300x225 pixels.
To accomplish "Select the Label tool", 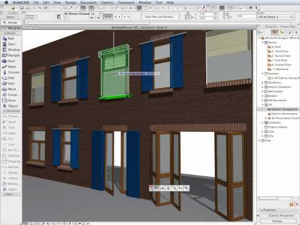I will pos(11,133).
